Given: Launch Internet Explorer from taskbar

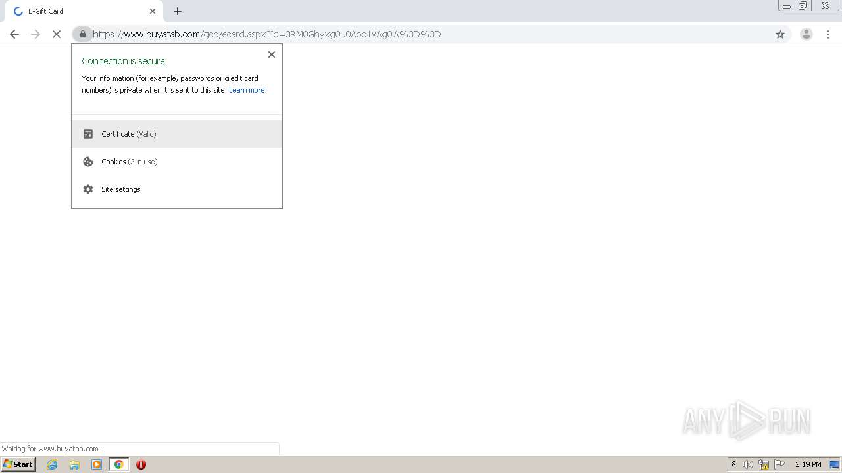Looking at the screenshot, I should (53, 464).
